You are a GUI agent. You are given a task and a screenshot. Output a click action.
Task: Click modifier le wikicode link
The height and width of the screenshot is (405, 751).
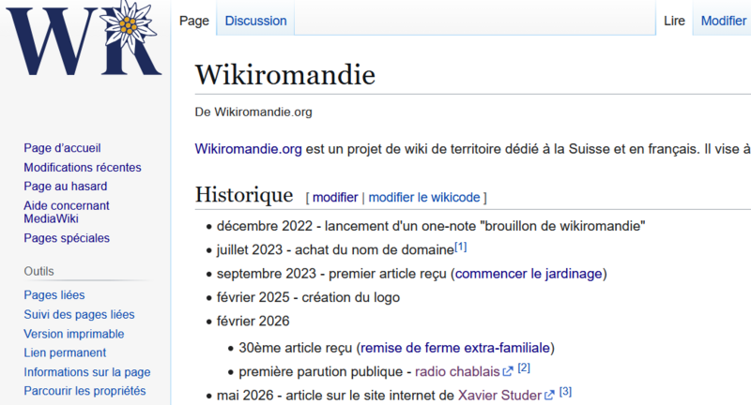(424, 198)
